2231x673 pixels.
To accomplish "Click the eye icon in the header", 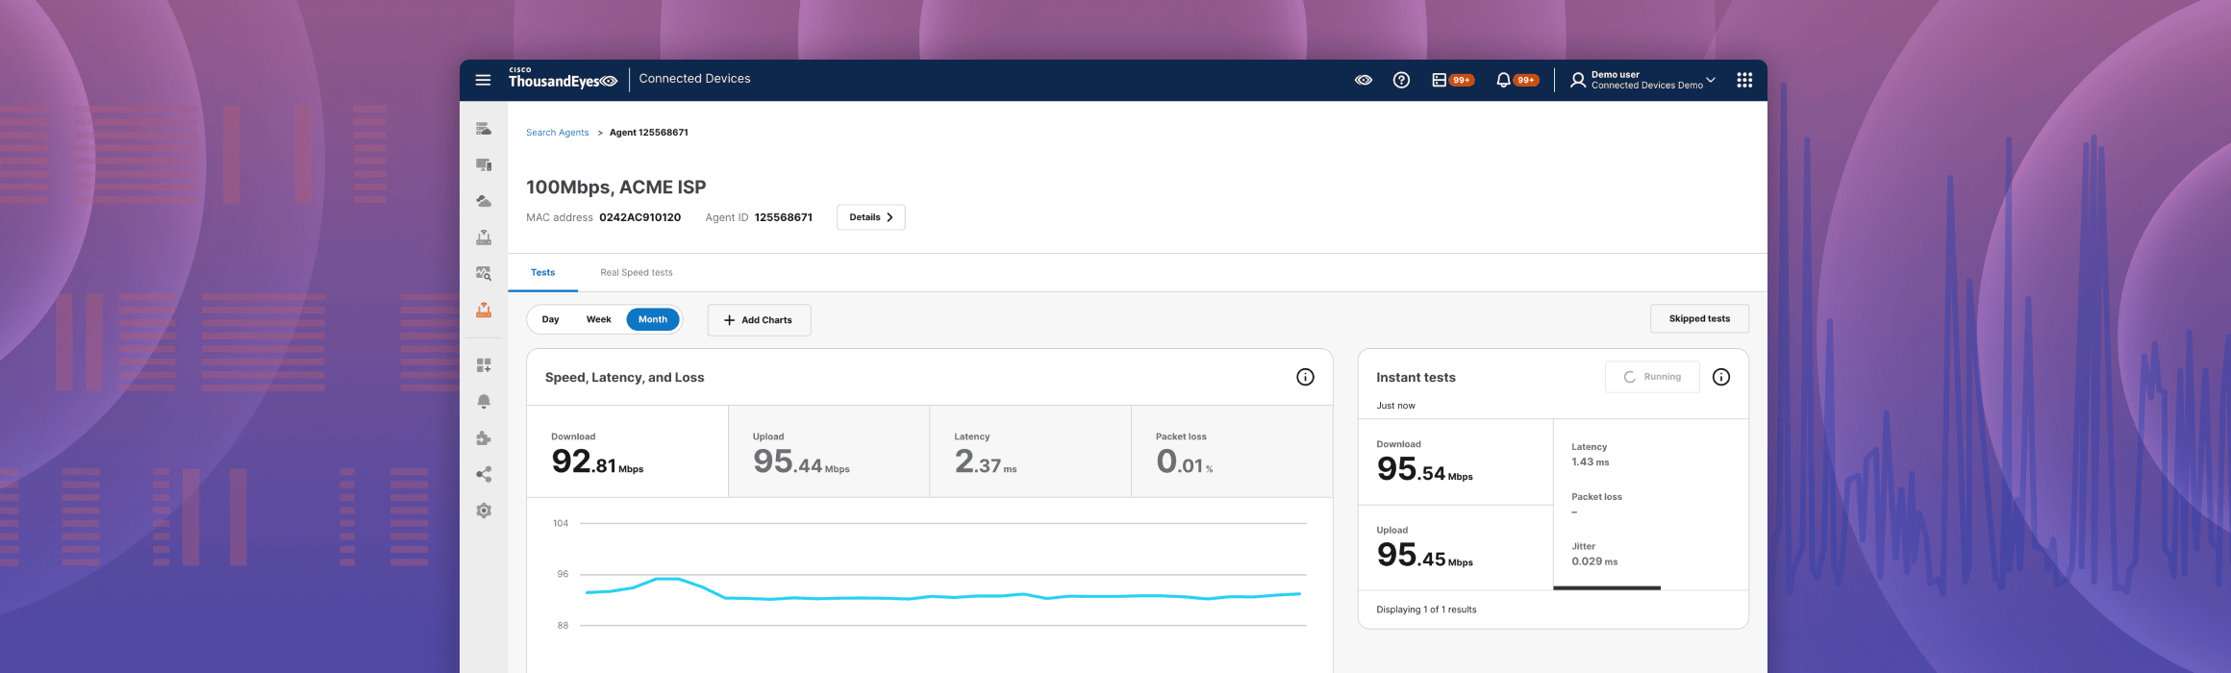I will click(1364, 81).
